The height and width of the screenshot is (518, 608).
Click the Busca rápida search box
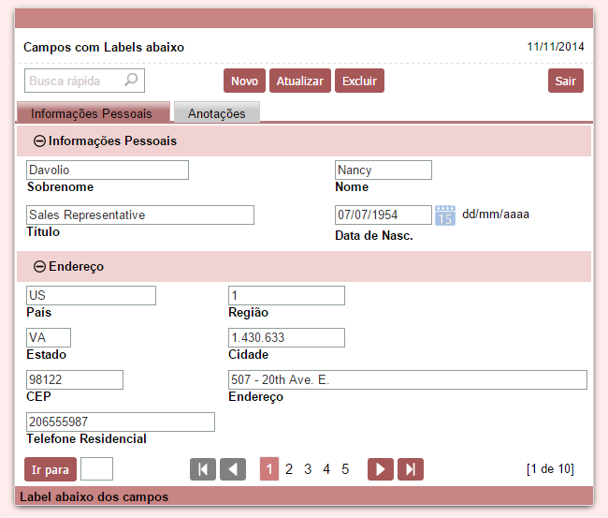pos(73,81)
